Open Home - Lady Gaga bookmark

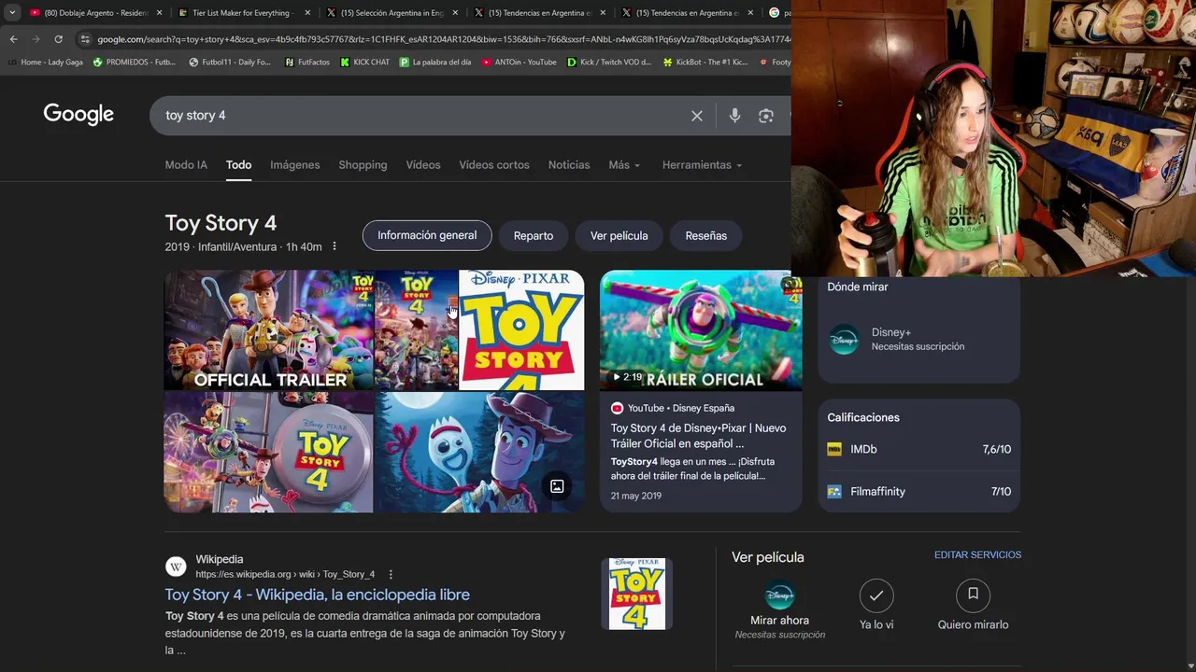(45, 63)
